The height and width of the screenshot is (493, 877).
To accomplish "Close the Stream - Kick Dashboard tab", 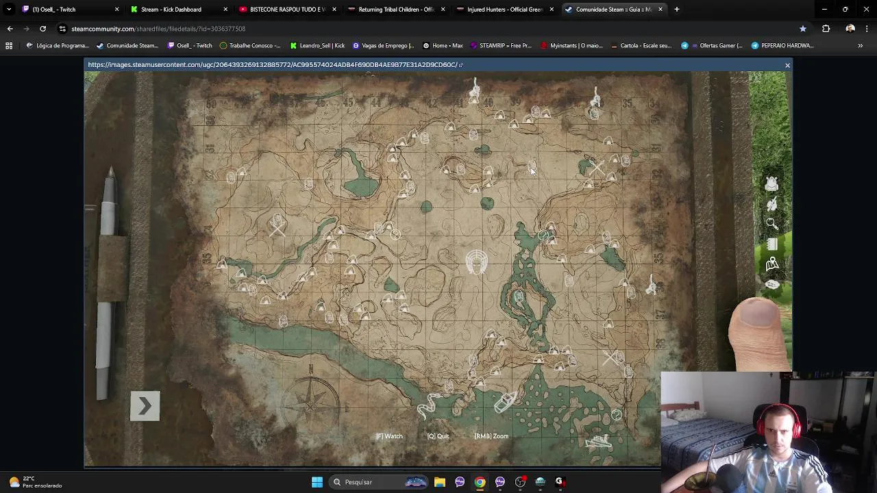I will [225, 10].
